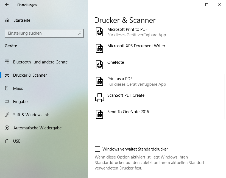Click the keyboard icon beside Eingabe

coord(7,101)
